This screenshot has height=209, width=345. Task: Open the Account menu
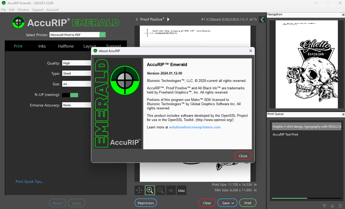52,10
